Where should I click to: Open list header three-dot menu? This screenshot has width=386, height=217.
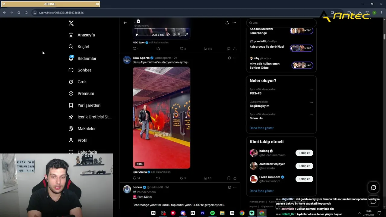click(x=234, y=23)
